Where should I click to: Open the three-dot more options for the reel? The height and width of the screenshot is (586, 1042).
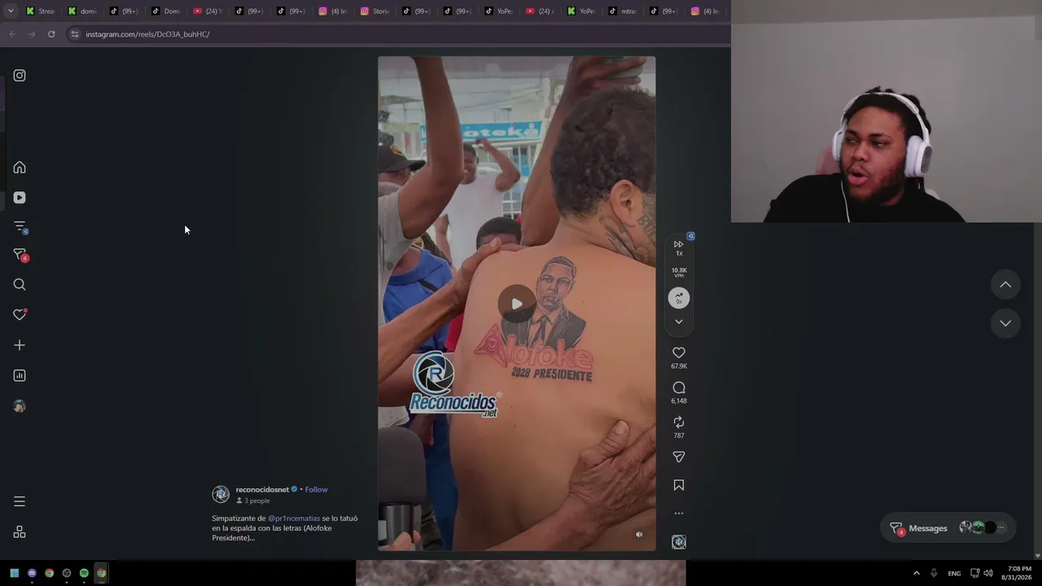coord(679,514)
